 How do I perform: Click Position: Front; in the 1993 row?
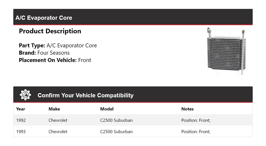tap(196, 132)
